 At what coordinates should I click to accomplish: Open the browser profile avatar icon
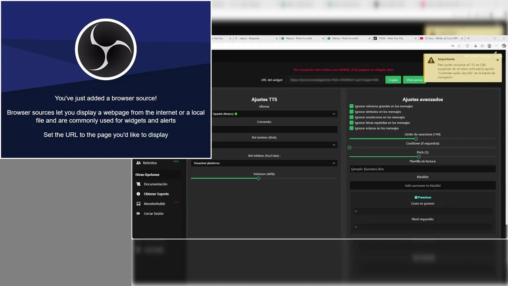point(489,46)
